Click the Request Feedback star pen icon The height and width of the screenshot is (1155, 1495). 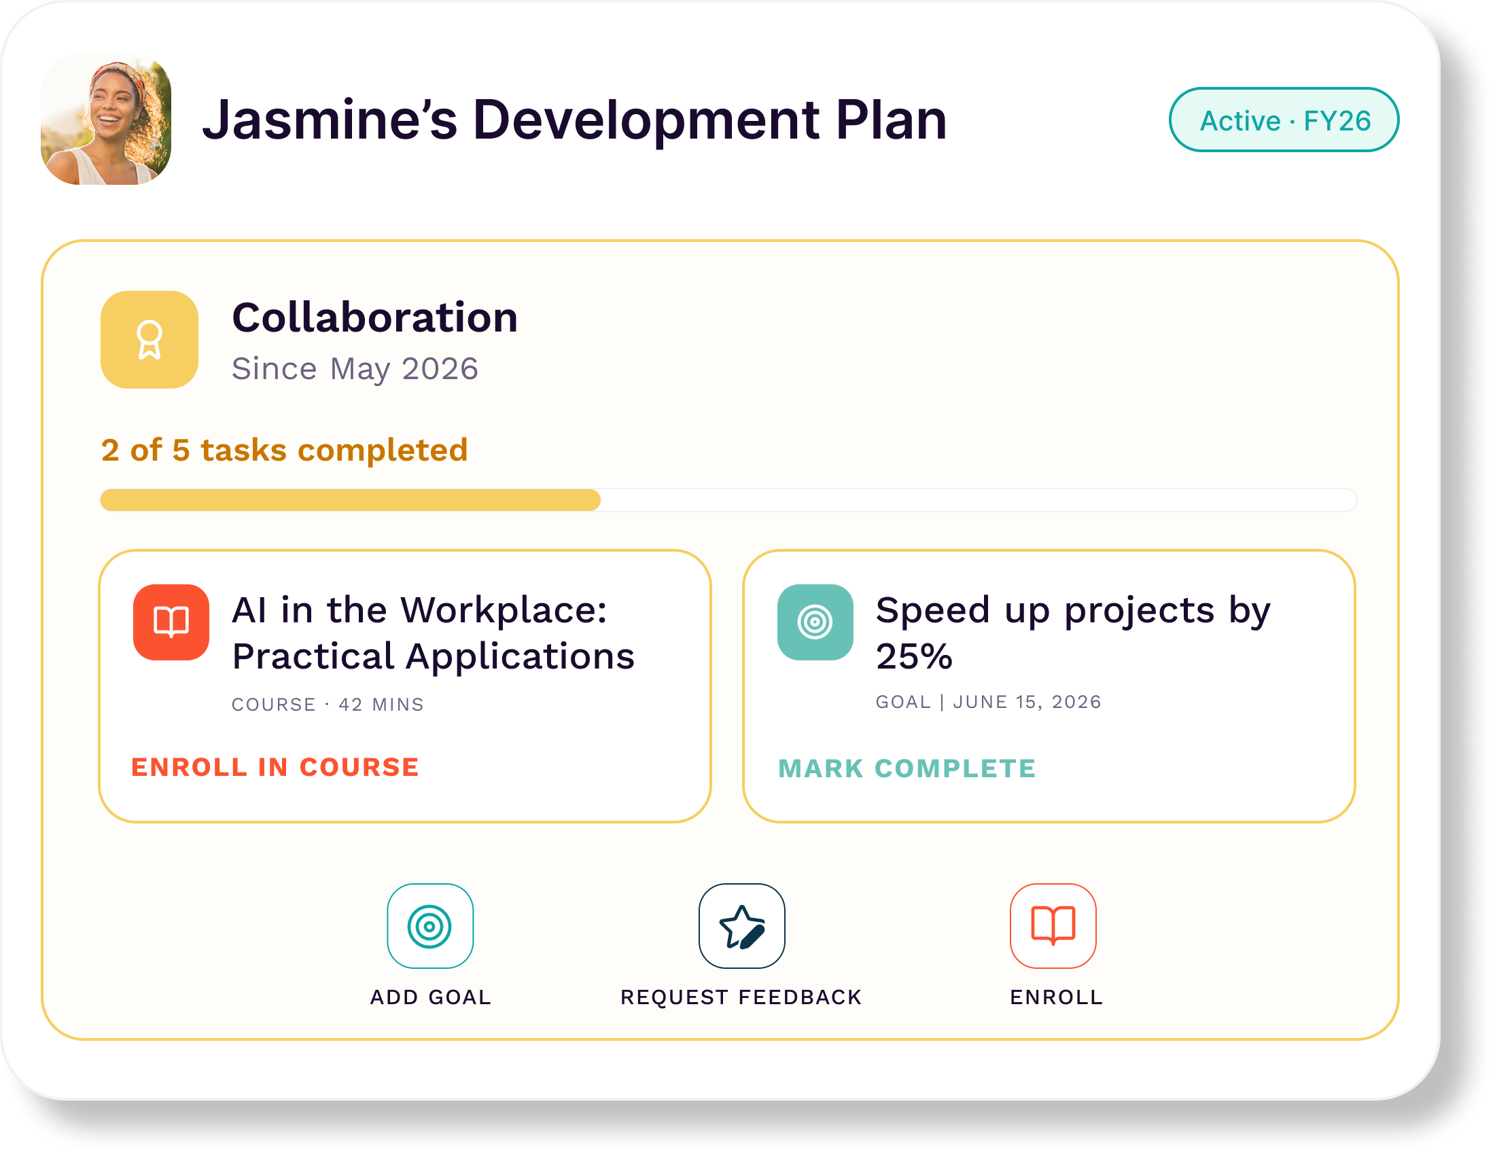pyautogui.click(x=742, y=927)
